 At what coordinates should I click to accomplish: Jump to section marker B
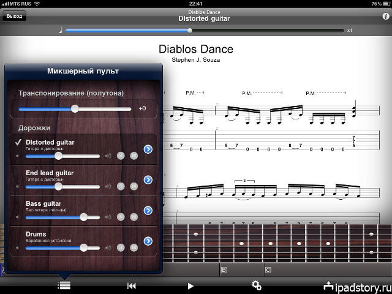click(224, 270)
